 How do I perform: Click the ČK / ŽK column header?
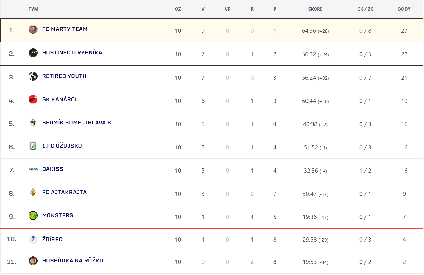coord(365,9)
